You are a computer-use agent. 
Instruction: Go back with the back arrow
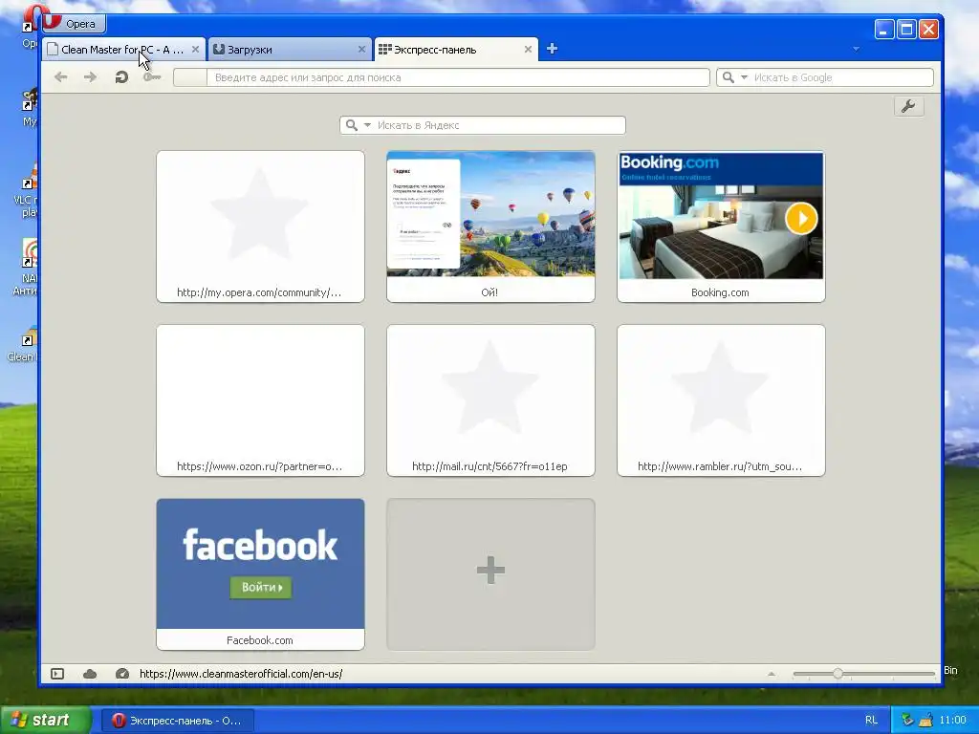coord(60,76)
